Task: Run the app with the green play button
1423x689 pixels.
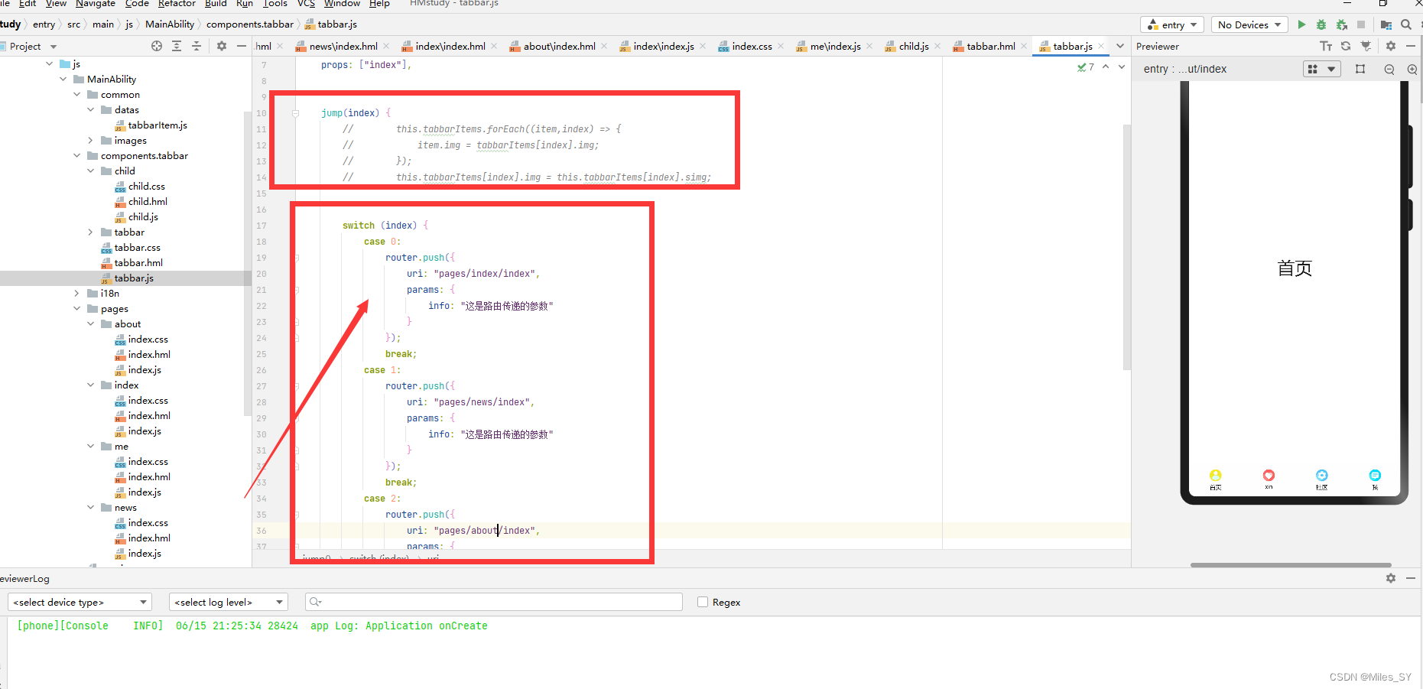Action: coord(1301,24)
